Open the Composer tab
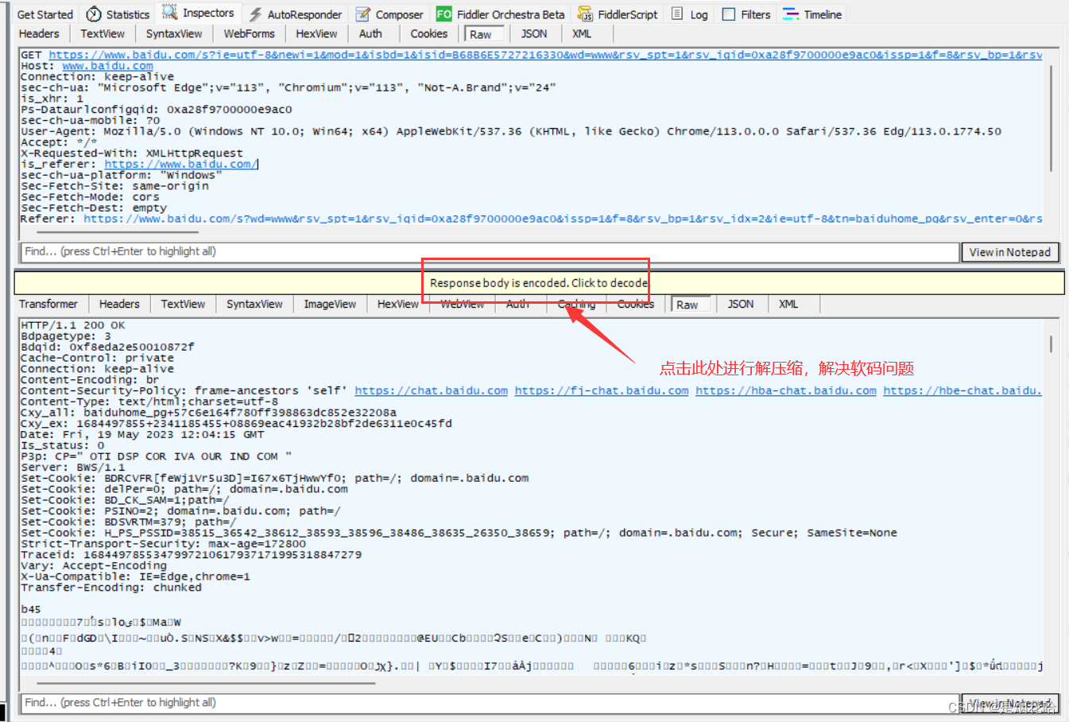Image resolution: width=1069 pixels, height=722 pixels. click(389, 14)
